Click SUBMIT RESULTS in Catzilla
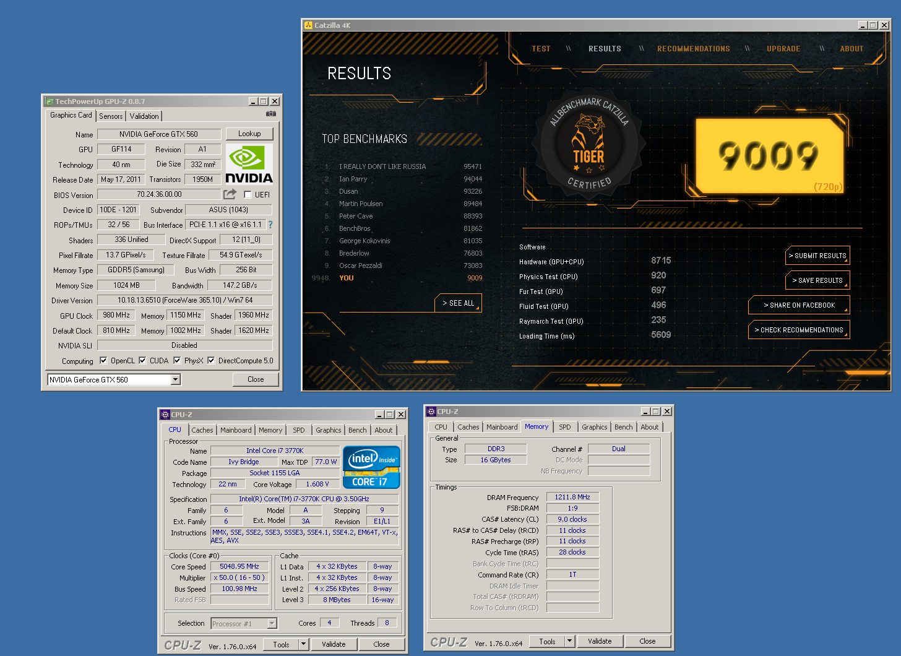The image size is (901, 656). pos(817,256)
